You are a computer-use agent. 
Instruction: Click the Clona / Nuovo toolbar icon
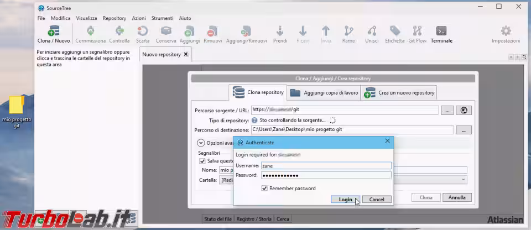click(53, 32)
